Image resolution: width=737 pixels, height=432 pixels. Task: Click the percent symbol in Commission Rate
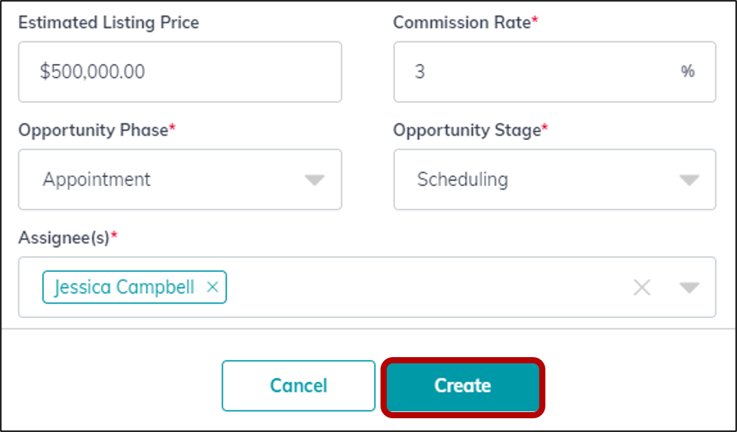click(x=688, y=71)
